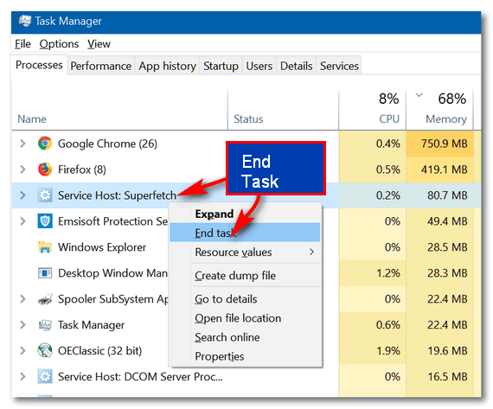Click the Service Host: Superfetch gear icon
Screen dimensions: 493x409
45,195
